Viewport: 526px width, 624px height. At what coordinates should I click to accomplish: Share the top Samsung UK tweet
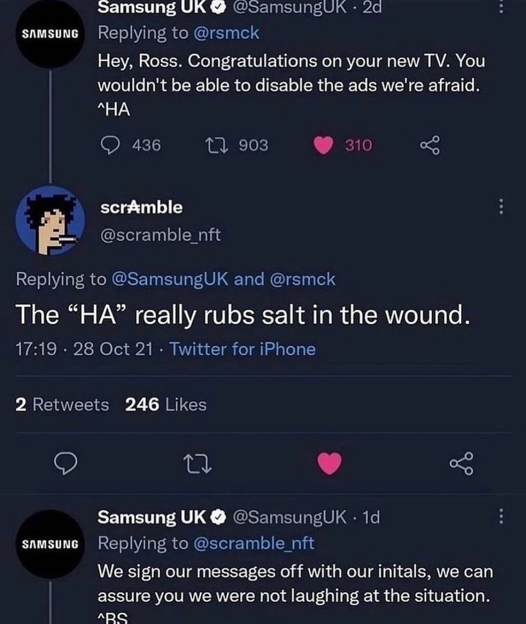pyautogui.click(x=430, y=145)
